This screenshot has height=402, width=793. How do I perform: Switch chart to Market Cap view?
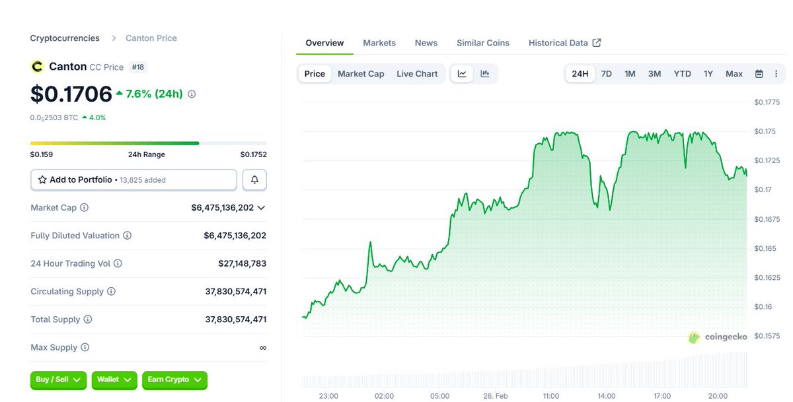[361, 74]
